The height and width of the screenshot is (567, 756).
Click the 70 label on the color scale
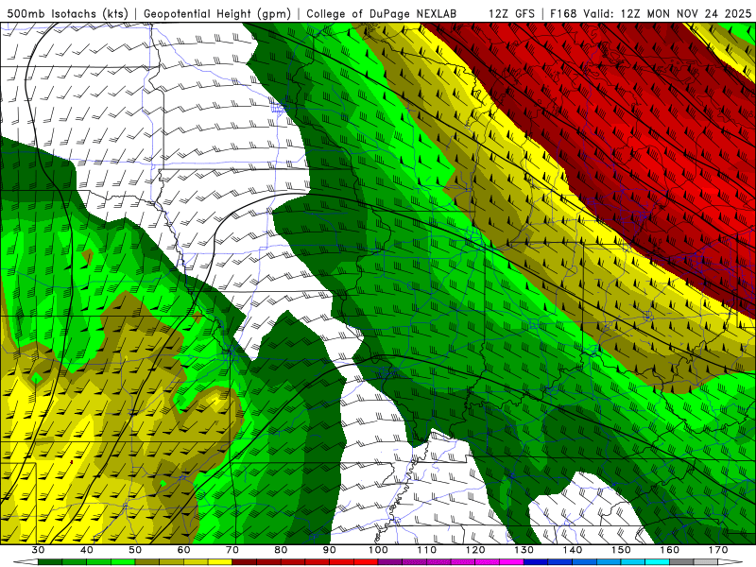pyautogui.click(x=232, y=550)
